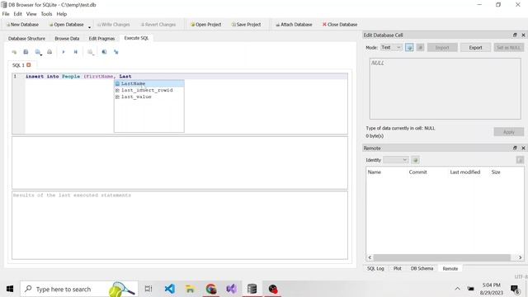Click the New Database toolbar button
Screen dimensions: 528x297
point(22,25)
